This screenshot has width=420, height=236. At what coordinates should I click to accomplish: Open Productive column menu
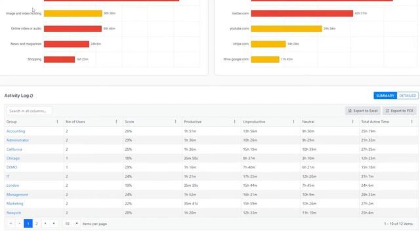click(235, 122)
